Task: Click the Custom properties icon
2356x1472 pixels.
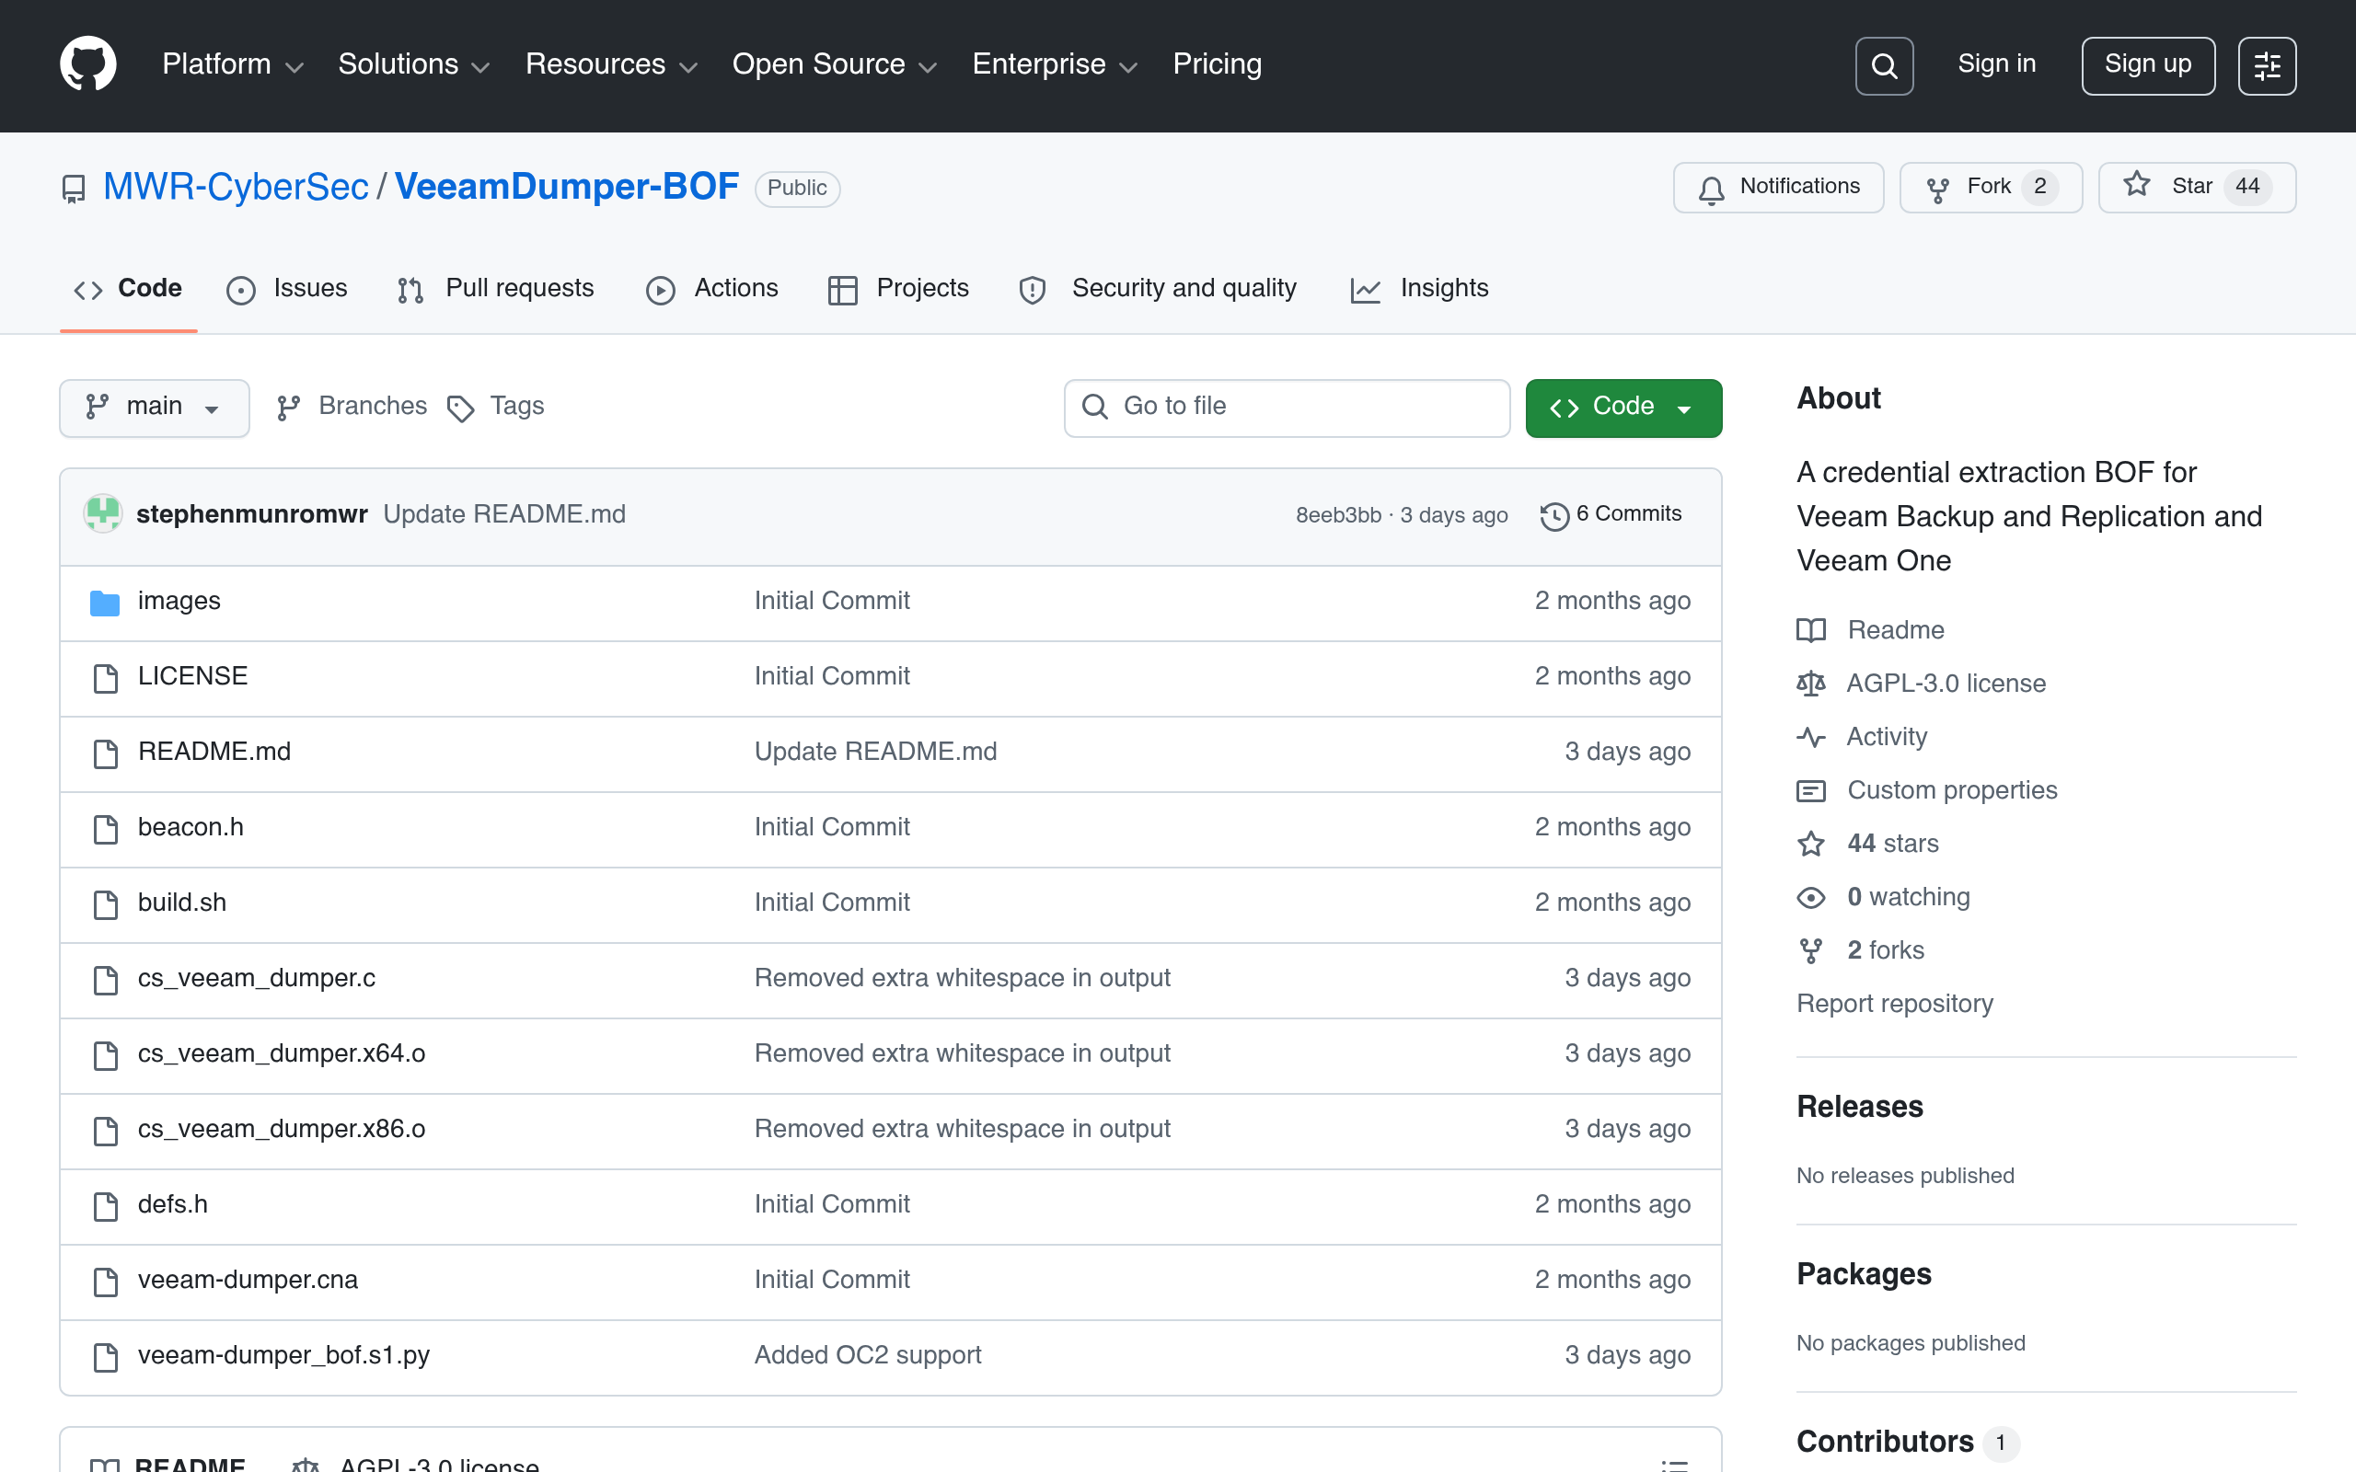Action: (x=1811, y=790)
